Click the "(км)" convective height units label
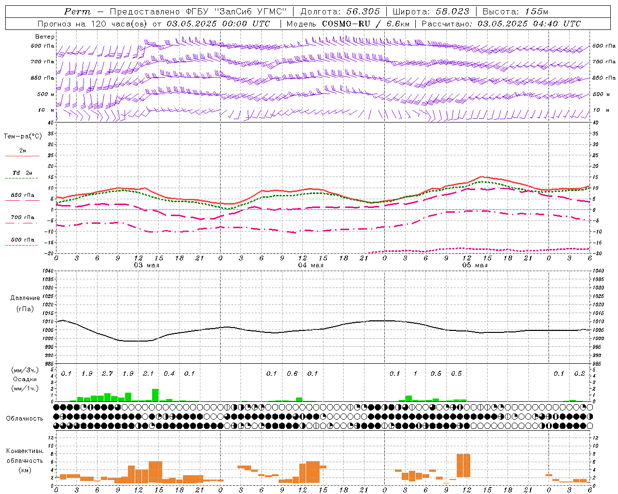Image resolution: width=618 pixels, height=494 pixels. click(x=25, y=470)
